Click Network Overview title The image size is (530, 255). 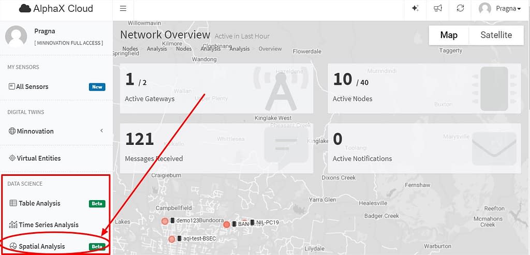165,35
